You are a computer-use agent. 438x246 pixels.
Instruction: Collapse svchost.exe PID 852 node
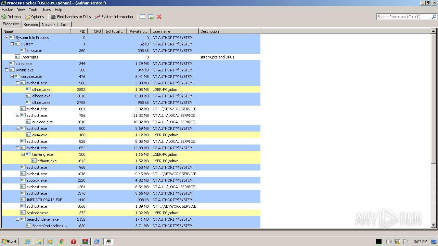17,148
